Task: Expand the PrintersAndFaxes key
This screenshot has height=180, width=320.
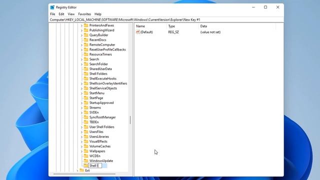Action: tap(81, 25)
